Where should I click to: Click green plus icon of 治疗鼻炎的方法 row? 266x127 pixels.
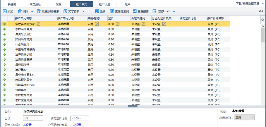point(4,24)
